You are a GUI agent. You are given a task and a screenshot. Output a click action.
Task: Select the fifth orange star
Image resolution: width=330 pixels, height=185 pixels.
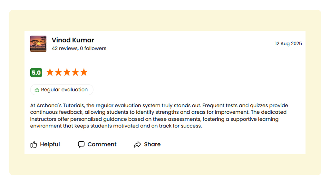pyautogui.click(x=83, y=72)
